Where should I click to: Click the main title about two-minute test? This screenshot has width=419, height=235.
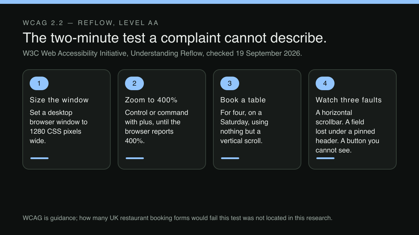click(x=175, y=38)
